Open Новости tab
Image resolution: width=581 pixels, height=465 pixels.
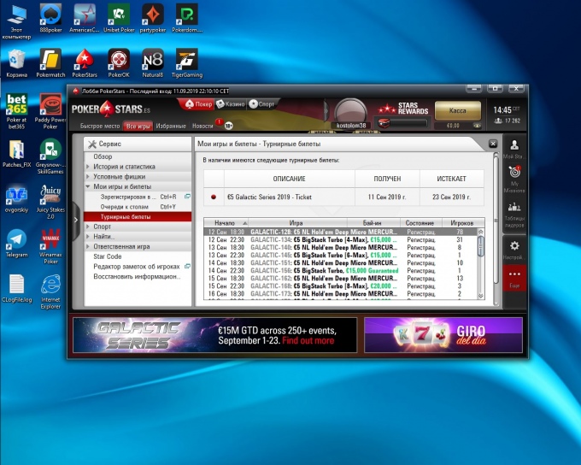pyautogui.click(x=202, y=126)
